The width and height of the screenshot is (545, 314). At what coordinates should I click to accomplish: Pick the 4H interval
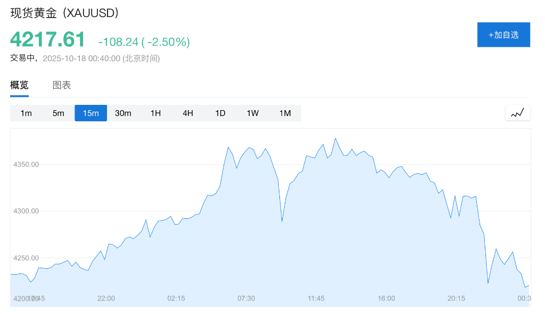coord(188,113)
